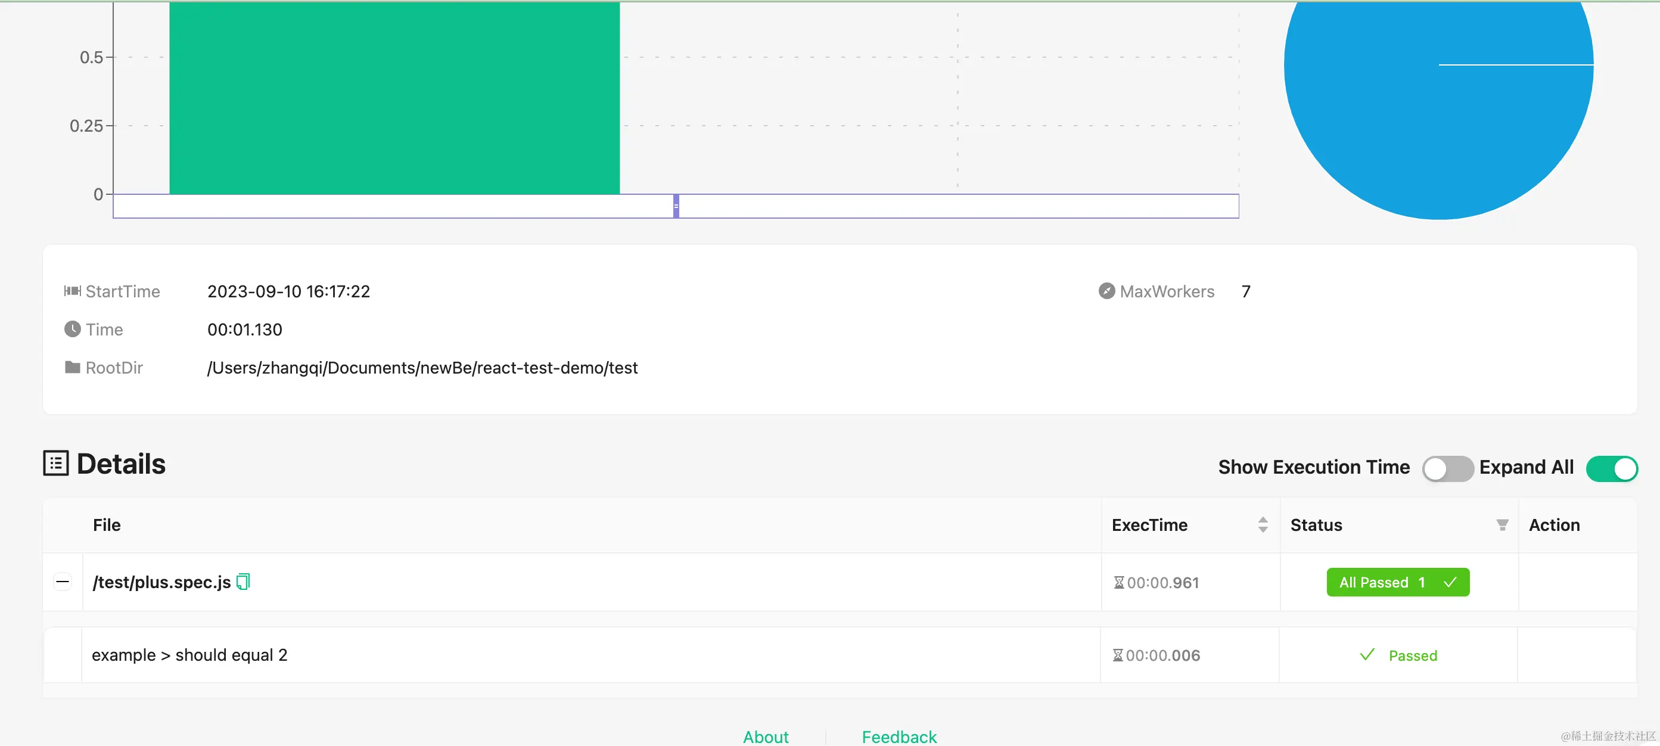
Task: Click the StartTime icon
Action: pos(72,291)
